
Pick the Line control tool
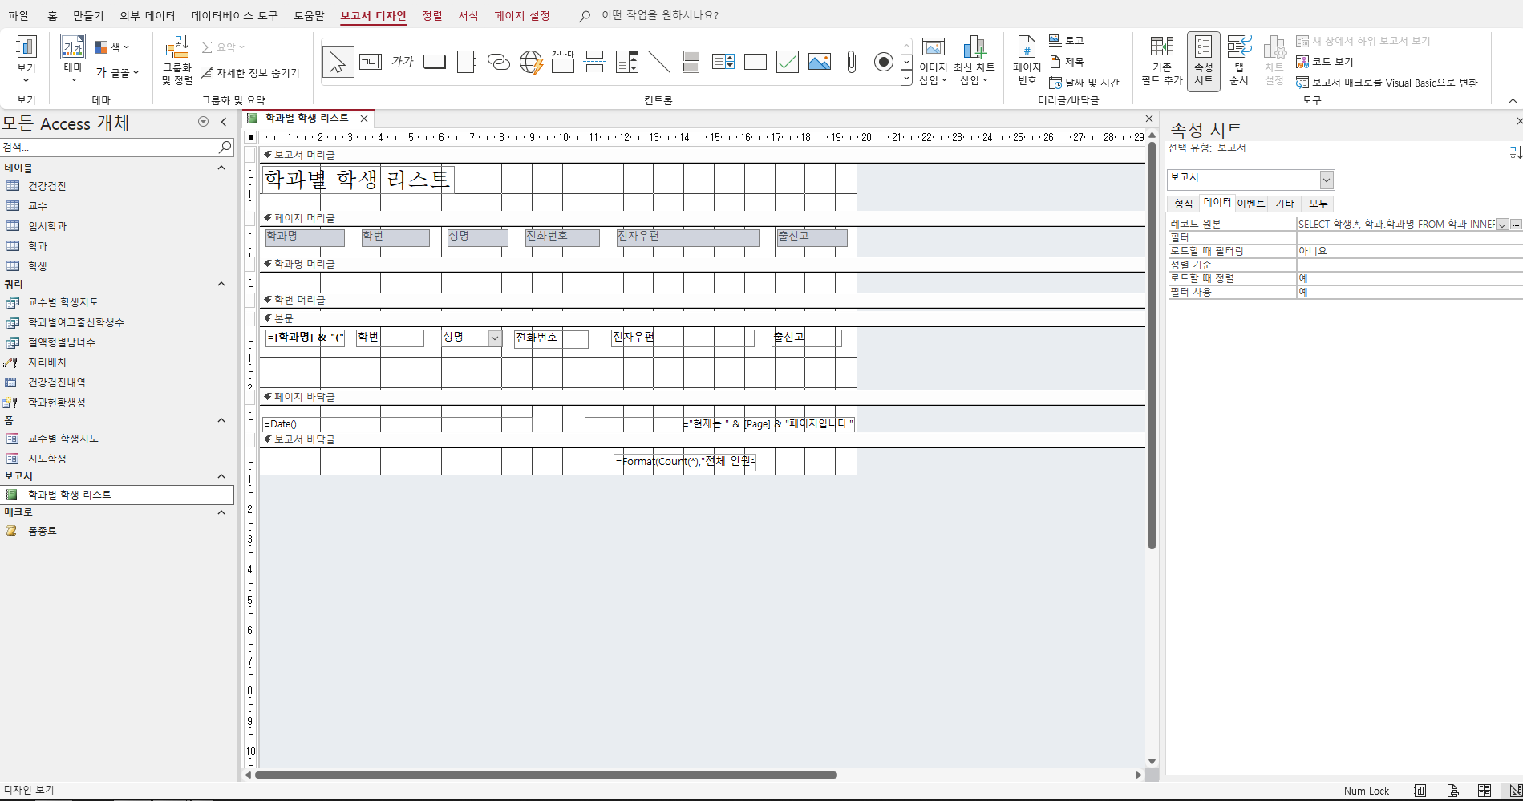659,62
